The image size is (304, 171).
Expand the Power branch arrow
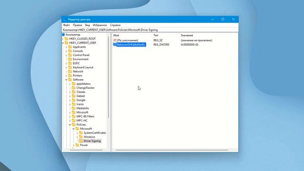coord(74,145)
